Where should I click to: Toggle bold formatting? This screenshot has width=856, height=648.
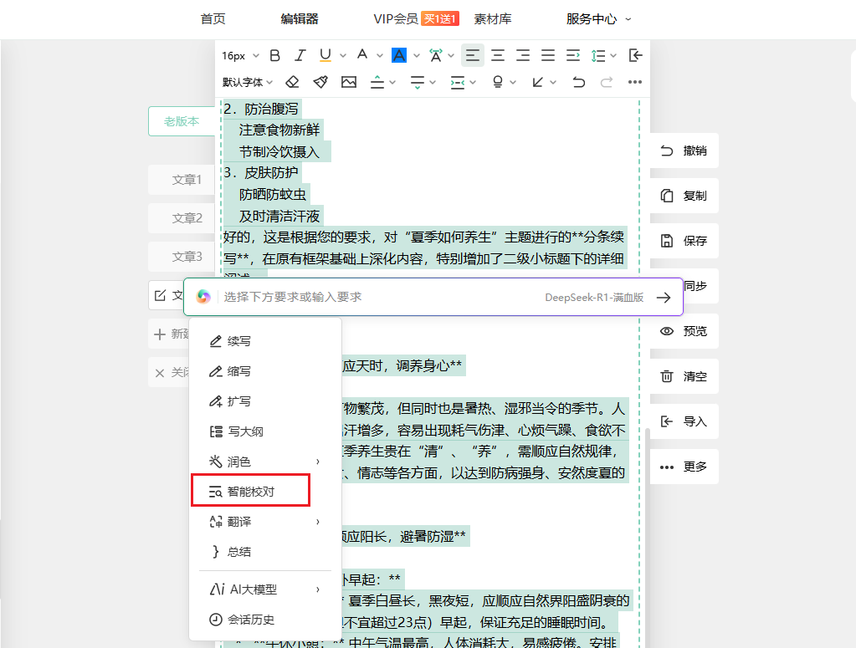click(x=275, y=55)
